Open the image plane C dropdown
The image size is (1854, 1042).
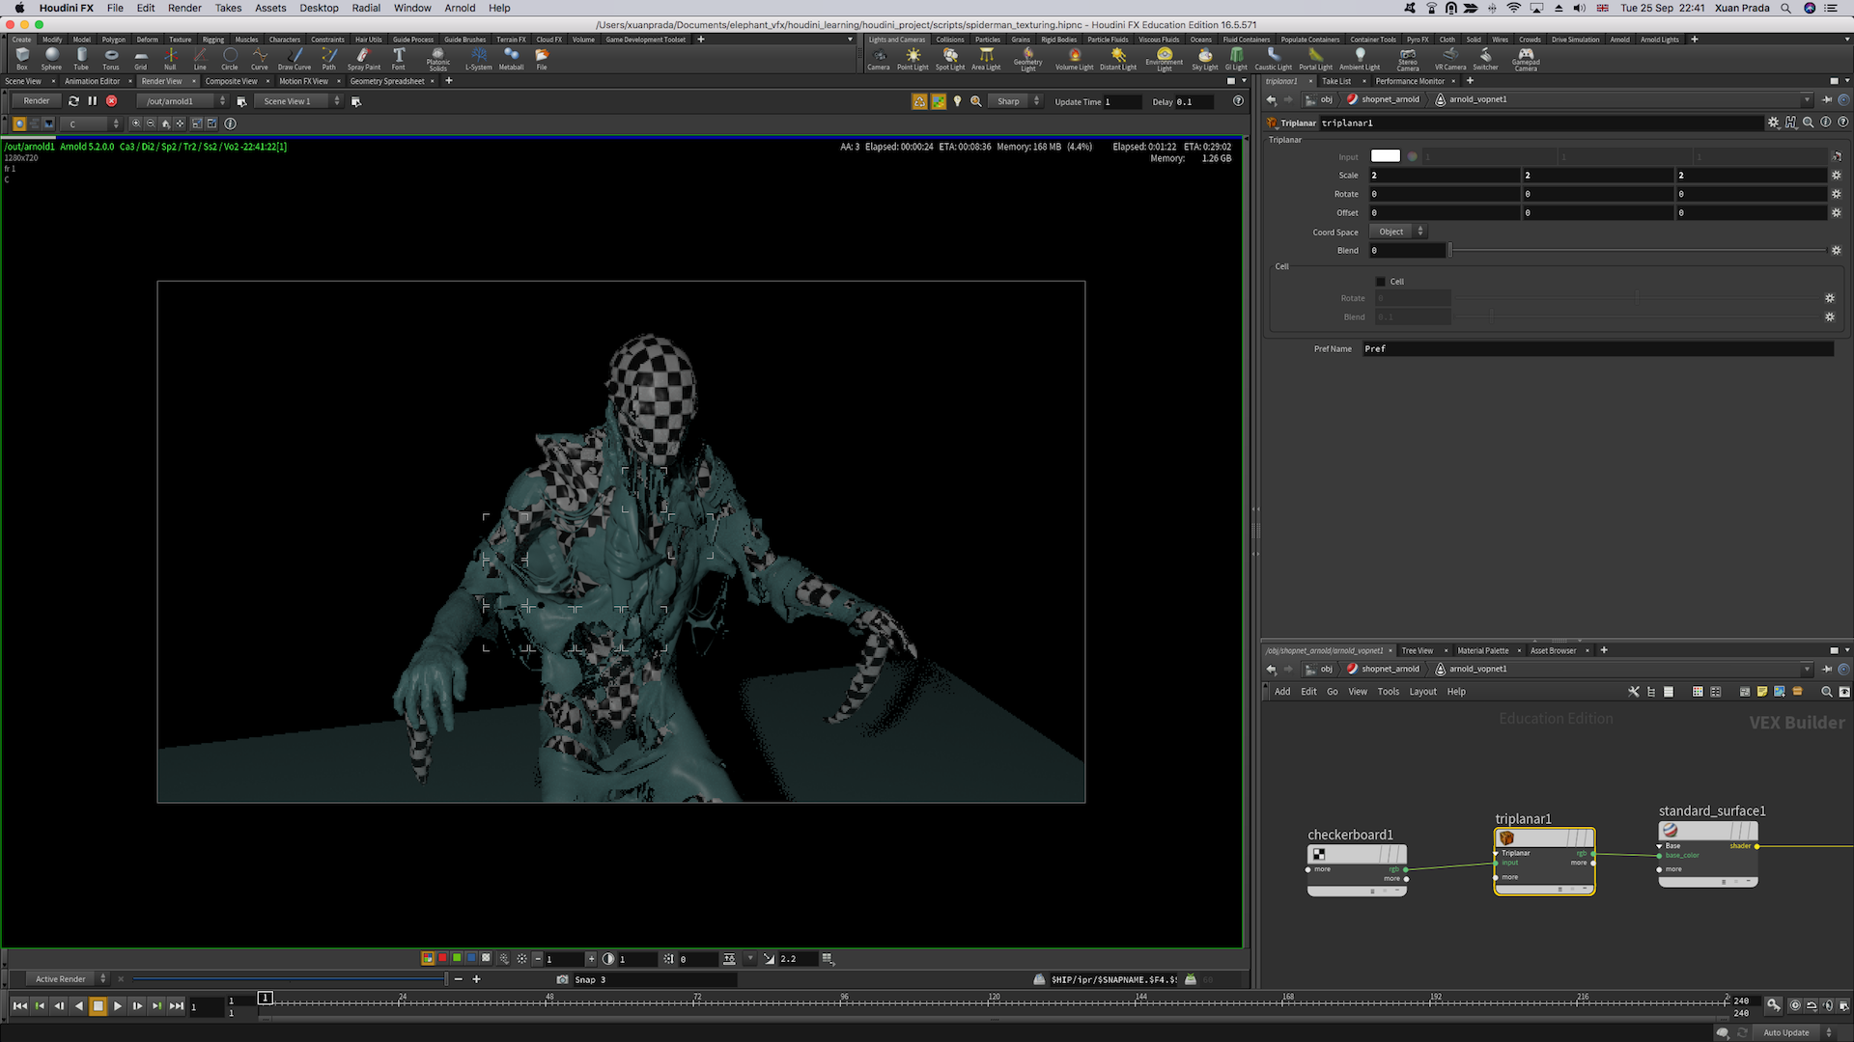pyautogui.click(x=91, y=123)
